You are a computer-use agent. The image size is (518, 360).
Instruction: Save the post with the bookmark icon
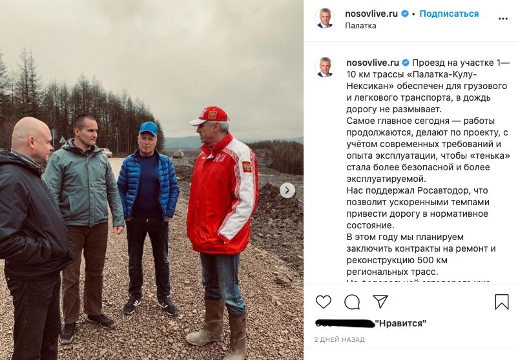(501, 301)
